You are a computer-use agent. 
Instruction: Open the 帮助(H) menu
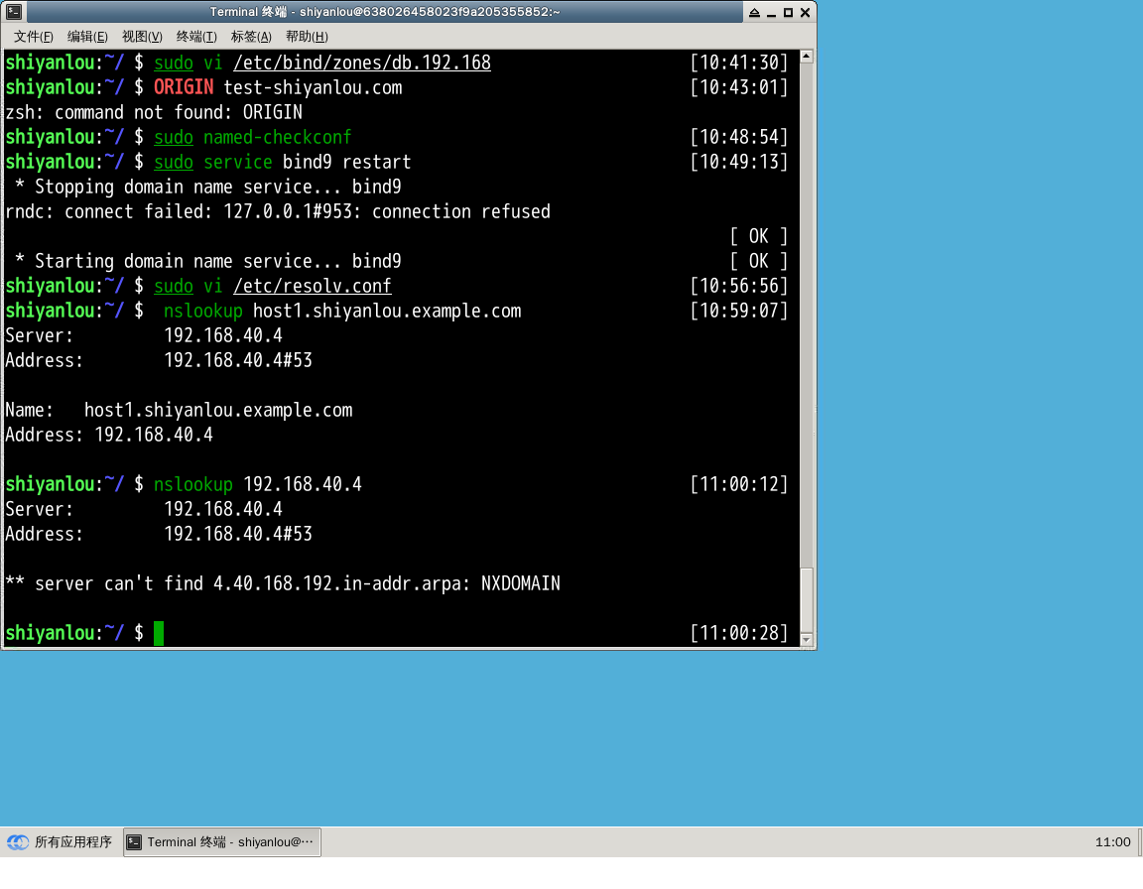click(x=307, y=37)
